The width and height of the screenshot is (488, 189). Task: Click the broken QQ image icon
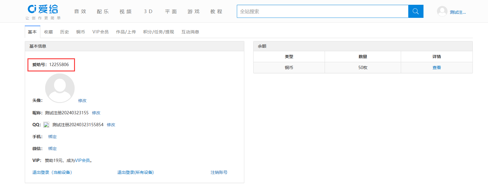pyautogui.click(x=46, y=125)
